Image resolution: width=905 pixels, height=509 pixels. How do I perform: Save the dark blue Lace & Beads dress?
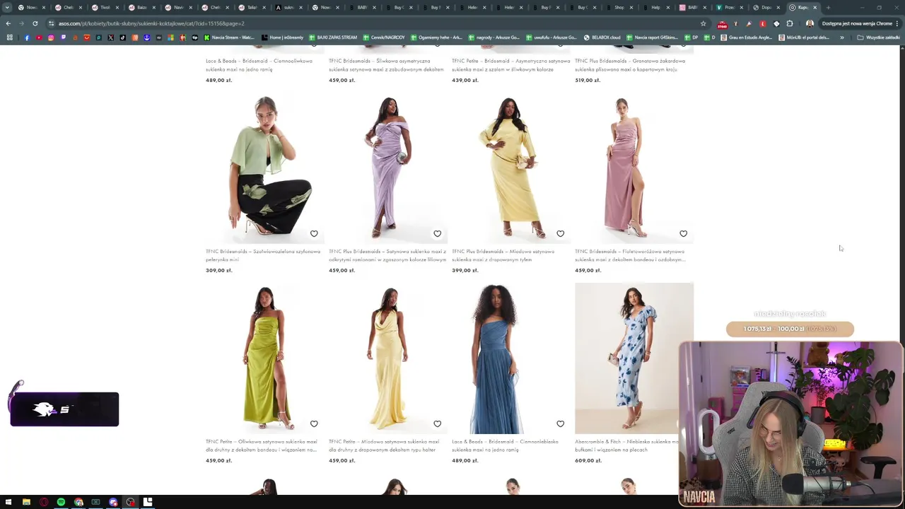[x=560, y=423]
